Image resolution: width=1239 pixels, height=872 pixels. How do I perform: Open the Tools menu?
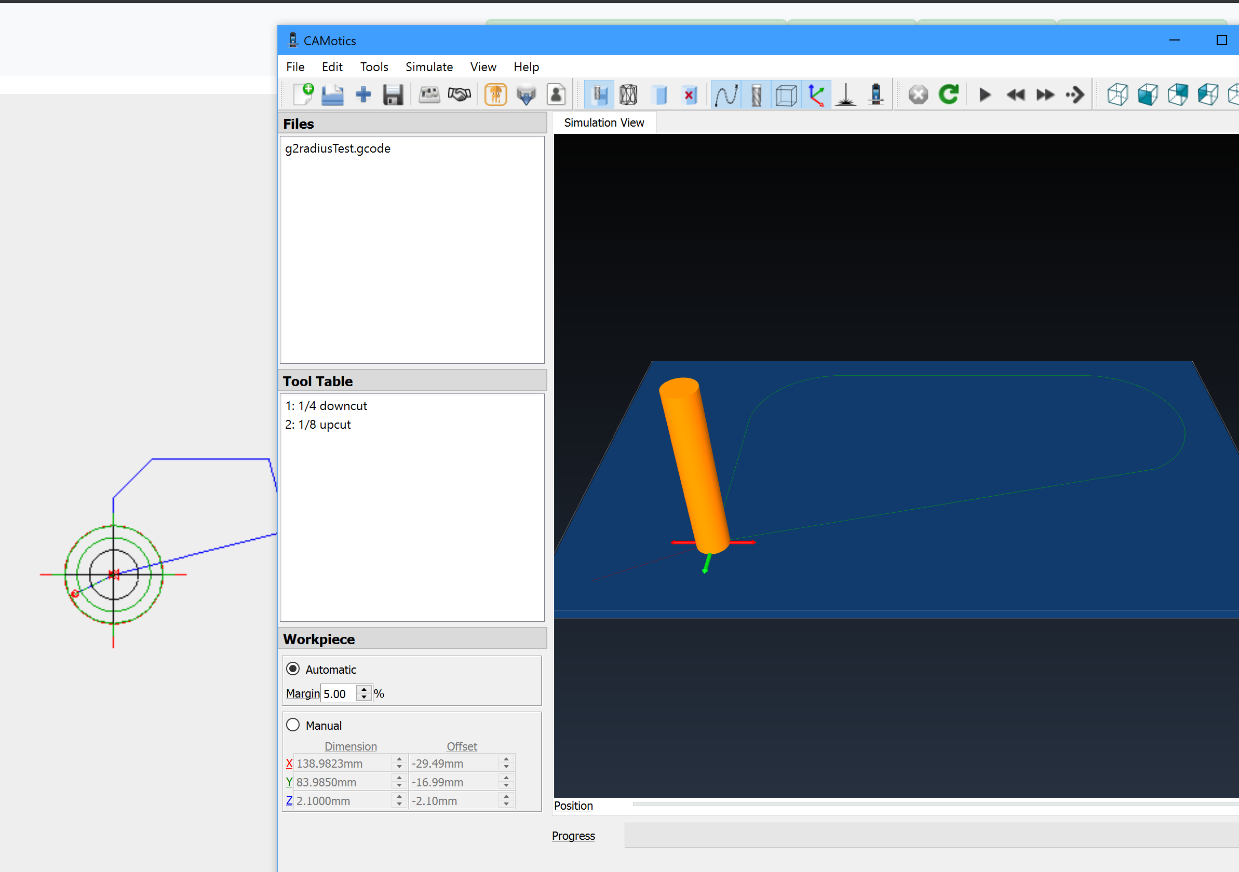coord(374,67)
